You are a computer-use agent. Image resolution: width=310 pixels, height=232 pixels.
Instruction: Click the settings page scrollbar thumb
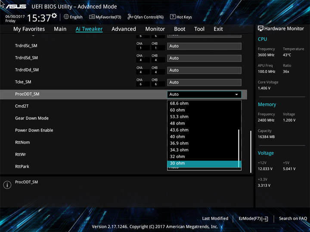pos(251,152)
